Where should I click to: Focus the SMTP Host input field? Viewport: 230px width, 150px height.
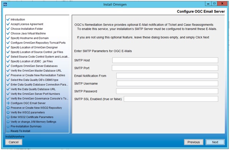(165, 60)
